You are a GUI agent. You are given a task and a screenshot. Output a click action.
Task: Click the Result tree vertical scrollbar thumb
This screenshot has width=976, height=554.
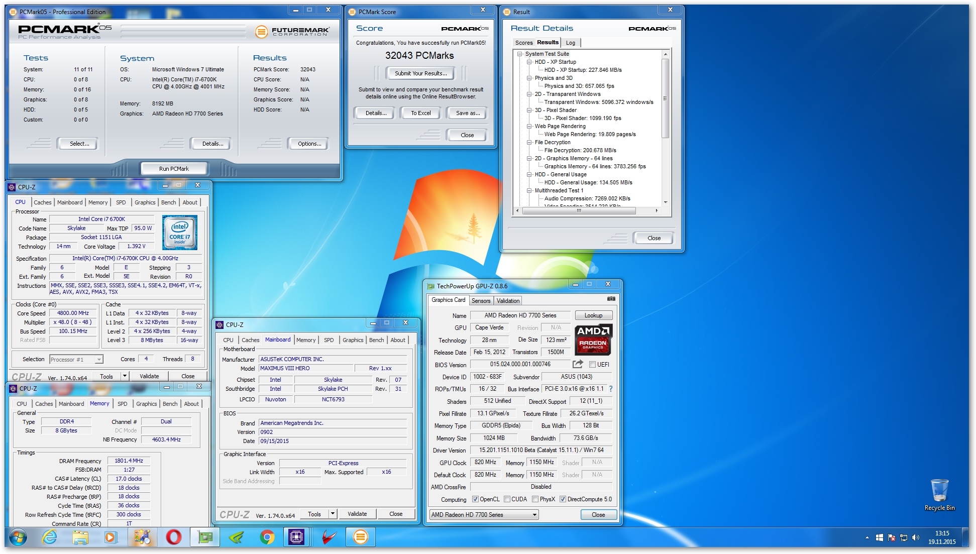pos(666,98)
